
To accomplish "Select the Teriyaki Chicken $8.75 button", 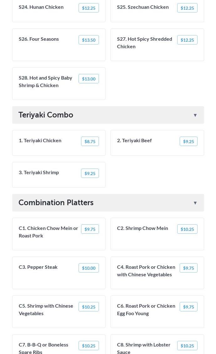I will 90,141.
